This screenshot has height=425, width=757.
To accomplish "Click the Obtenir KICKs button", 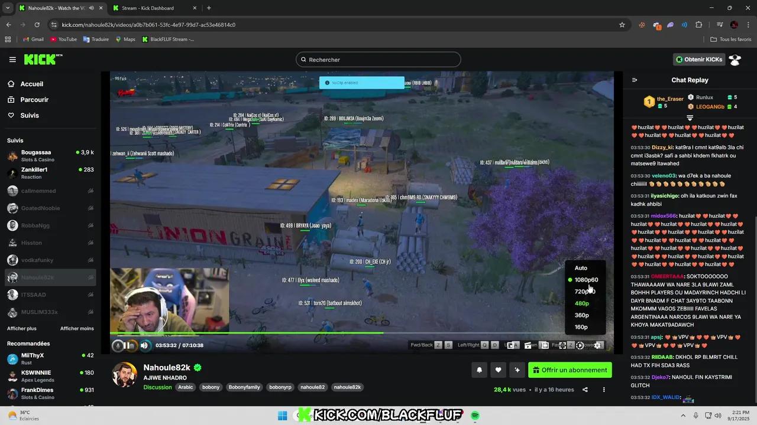I will [x=699, y=60].
